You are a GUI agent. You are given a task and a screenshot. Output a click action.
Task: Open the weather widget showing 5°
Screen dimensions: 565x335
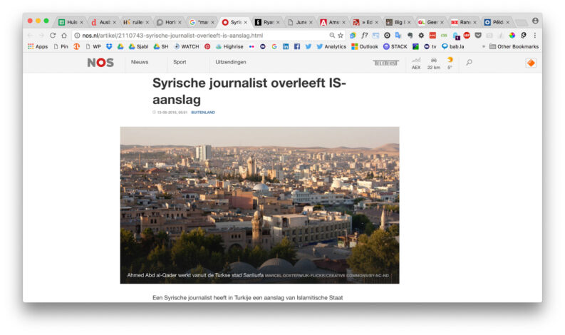[x=450, y=63]
